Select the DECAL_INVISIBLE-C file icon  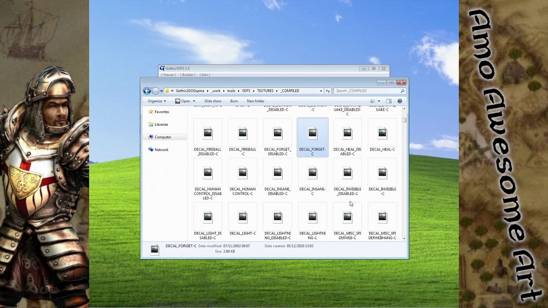(x=382, y=173)
